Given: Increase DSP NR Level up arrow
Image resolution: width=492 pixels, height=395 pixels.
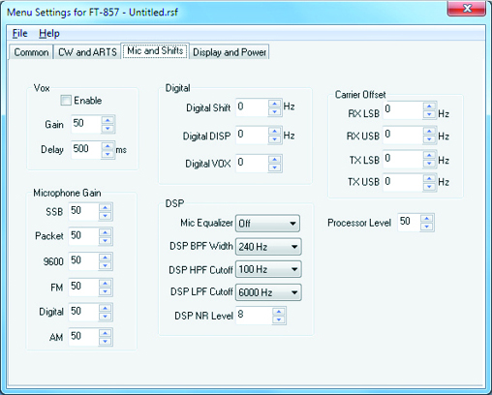Looking at the screenshot, I should (279, 312).
